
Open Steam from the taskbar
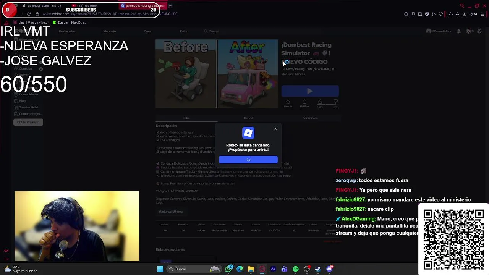(318, 269)
